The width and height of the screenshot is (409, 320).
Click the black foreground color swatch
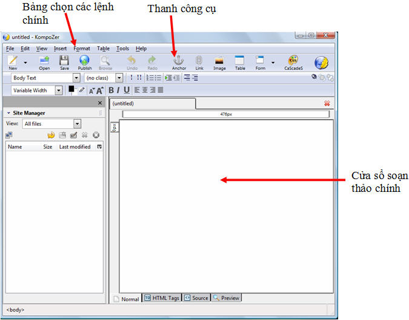click(71, 89)
